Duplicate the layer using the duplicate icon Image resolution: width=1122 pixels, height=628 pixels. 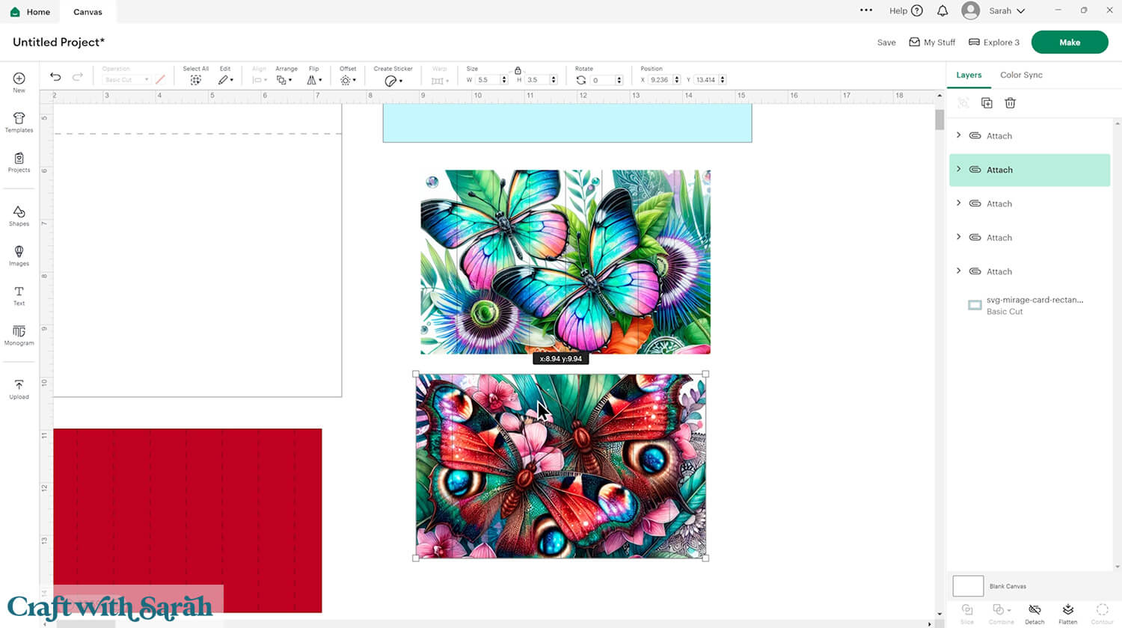[987, 103]
